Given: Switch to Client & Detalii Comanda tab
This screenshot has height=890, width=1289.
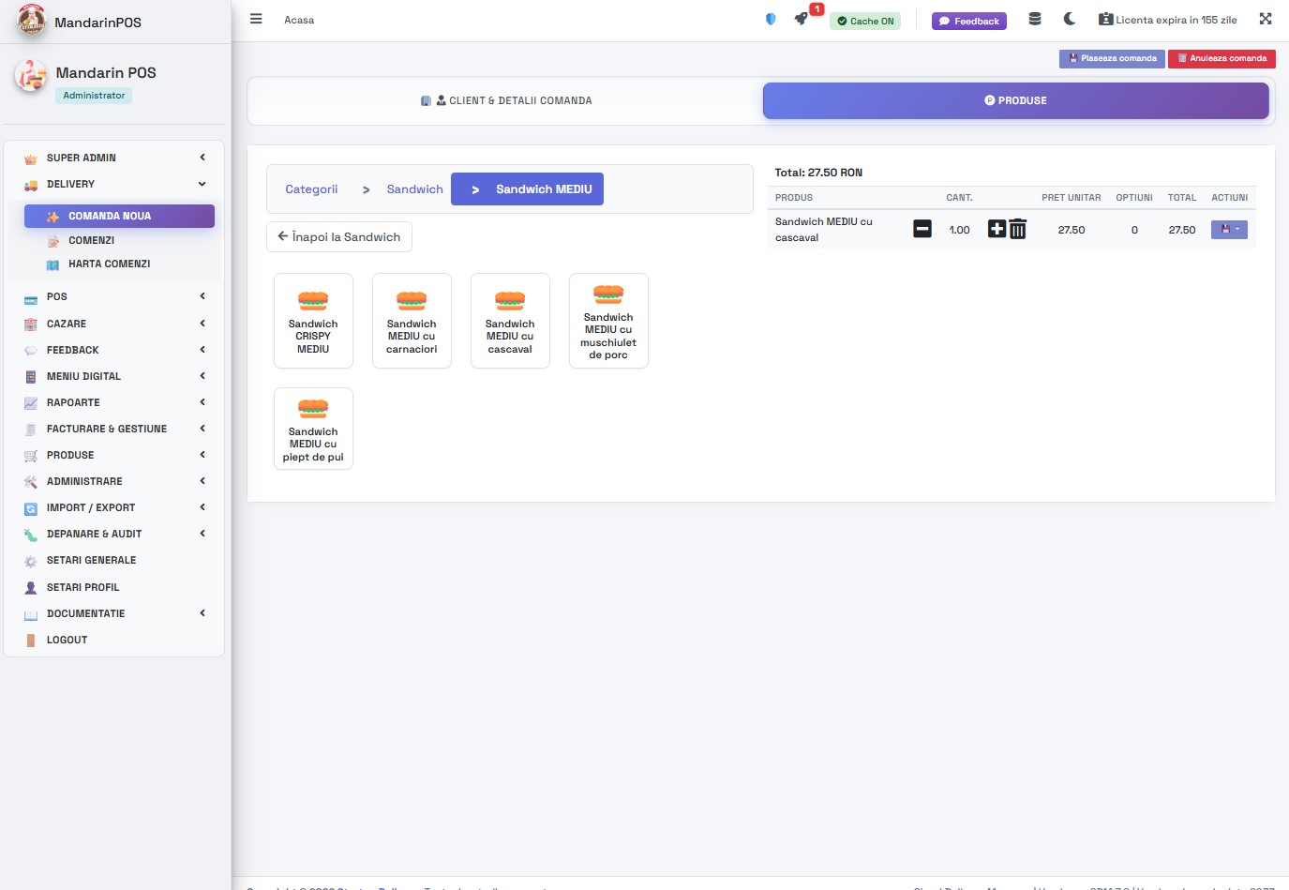Looking at the screenshot, I should [506, 100].
